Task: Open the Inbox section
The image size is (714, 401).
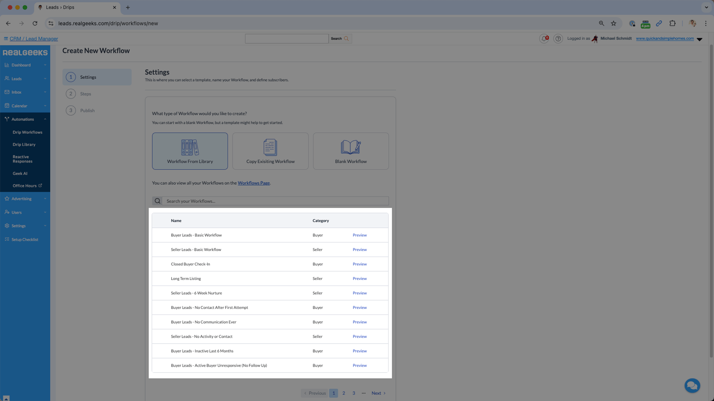Action: (x=16, y=92)
